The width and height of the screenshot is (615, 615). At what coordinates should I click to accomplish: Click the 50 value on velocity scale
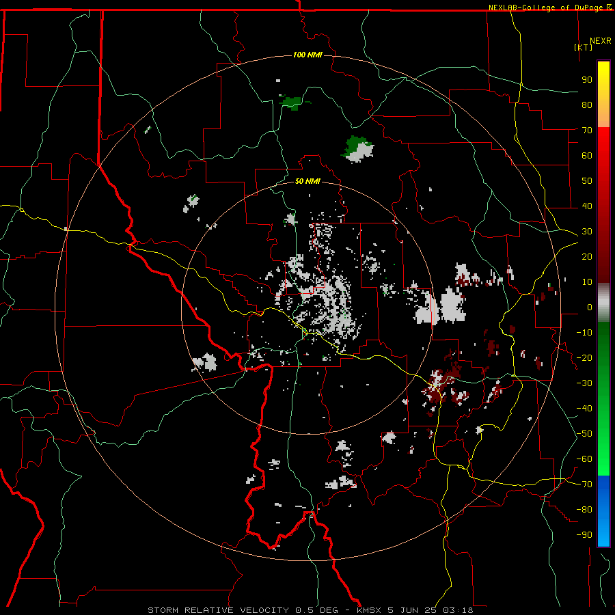[x=587, y=181]
